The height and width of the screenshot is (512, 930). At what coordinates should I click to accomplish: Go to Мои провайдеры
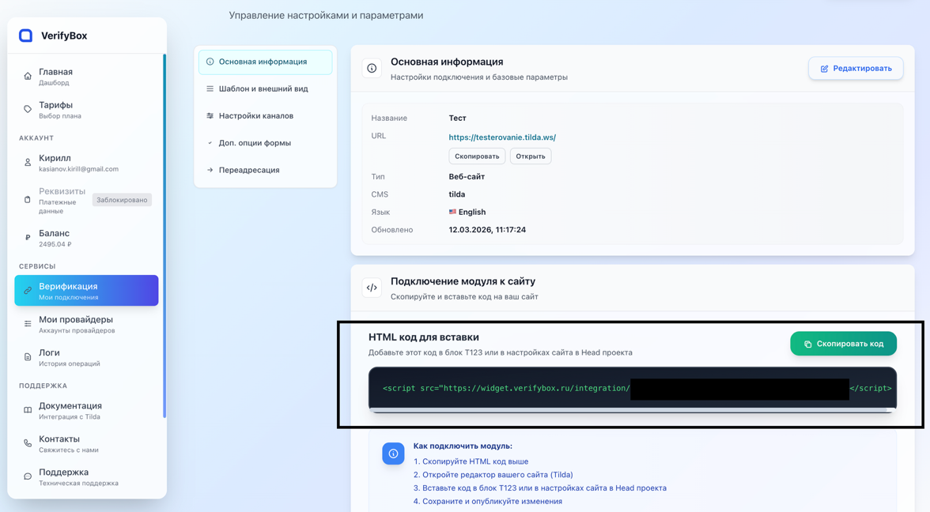(87, 324)
